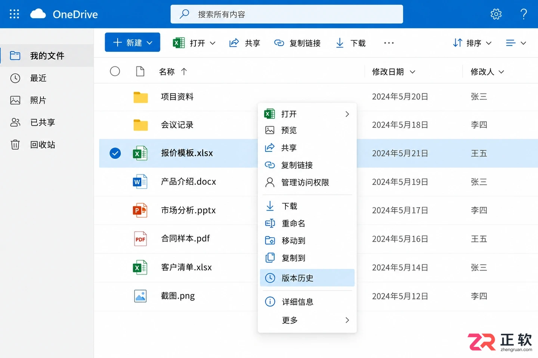Uncheck the 报价模板.xlsx selection checkmark

click(x=115, y=153)
